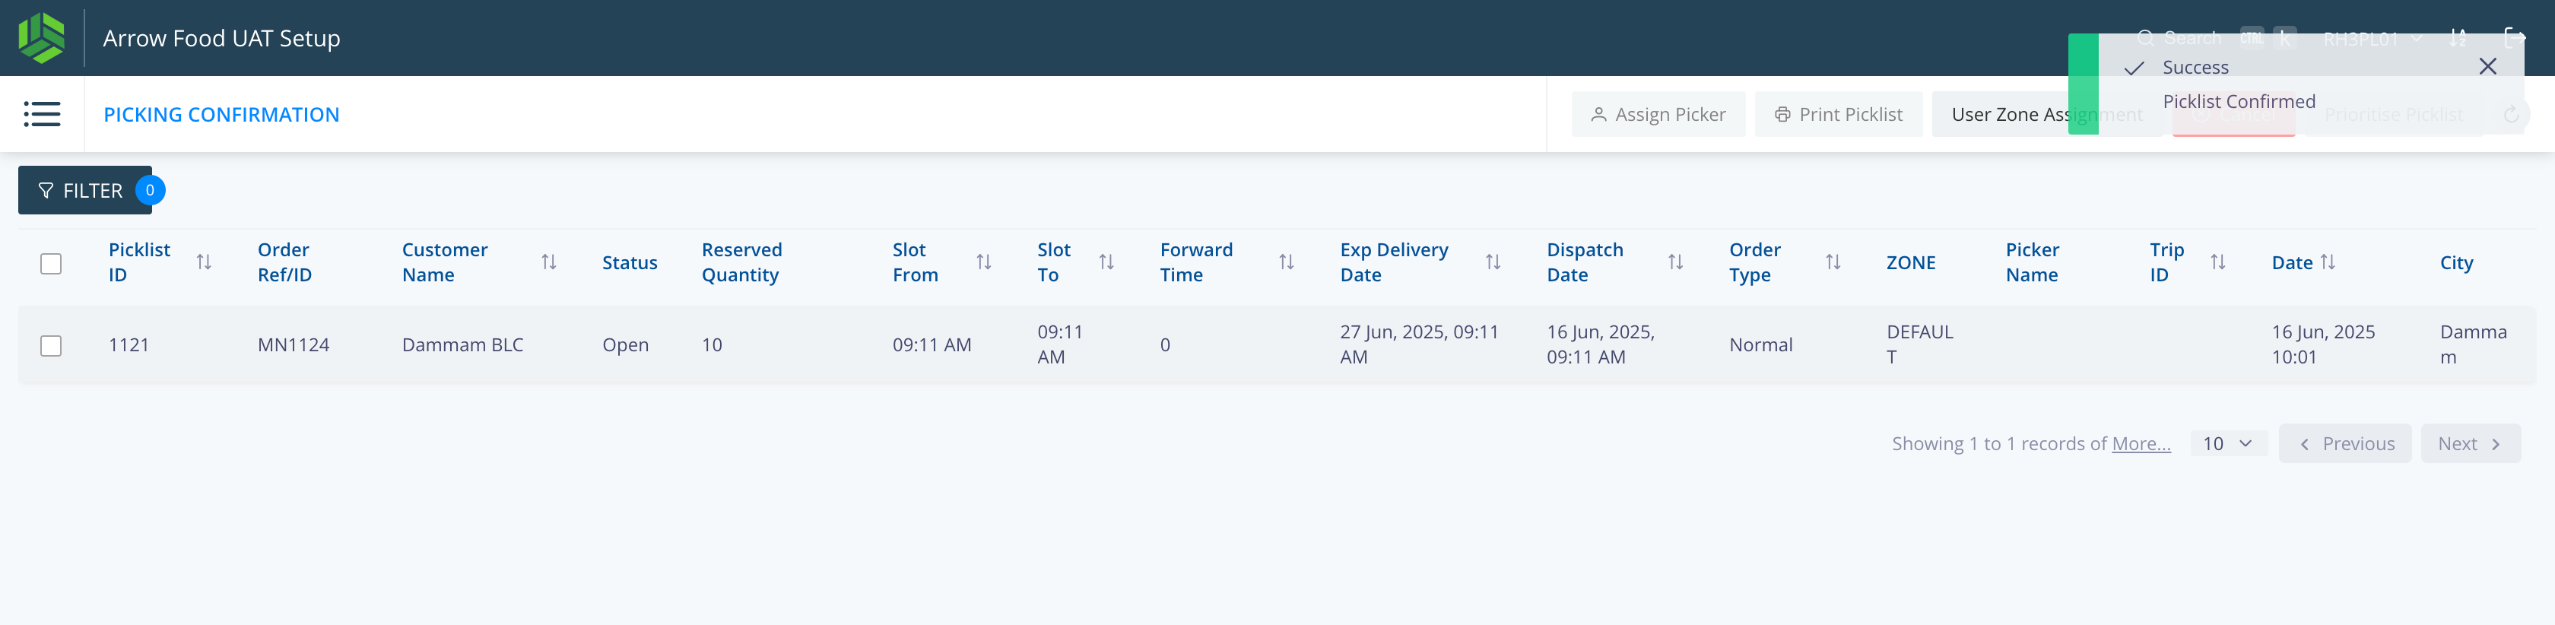
Task: Click the Normal order type cell
Action: (x=1760, y=345)
